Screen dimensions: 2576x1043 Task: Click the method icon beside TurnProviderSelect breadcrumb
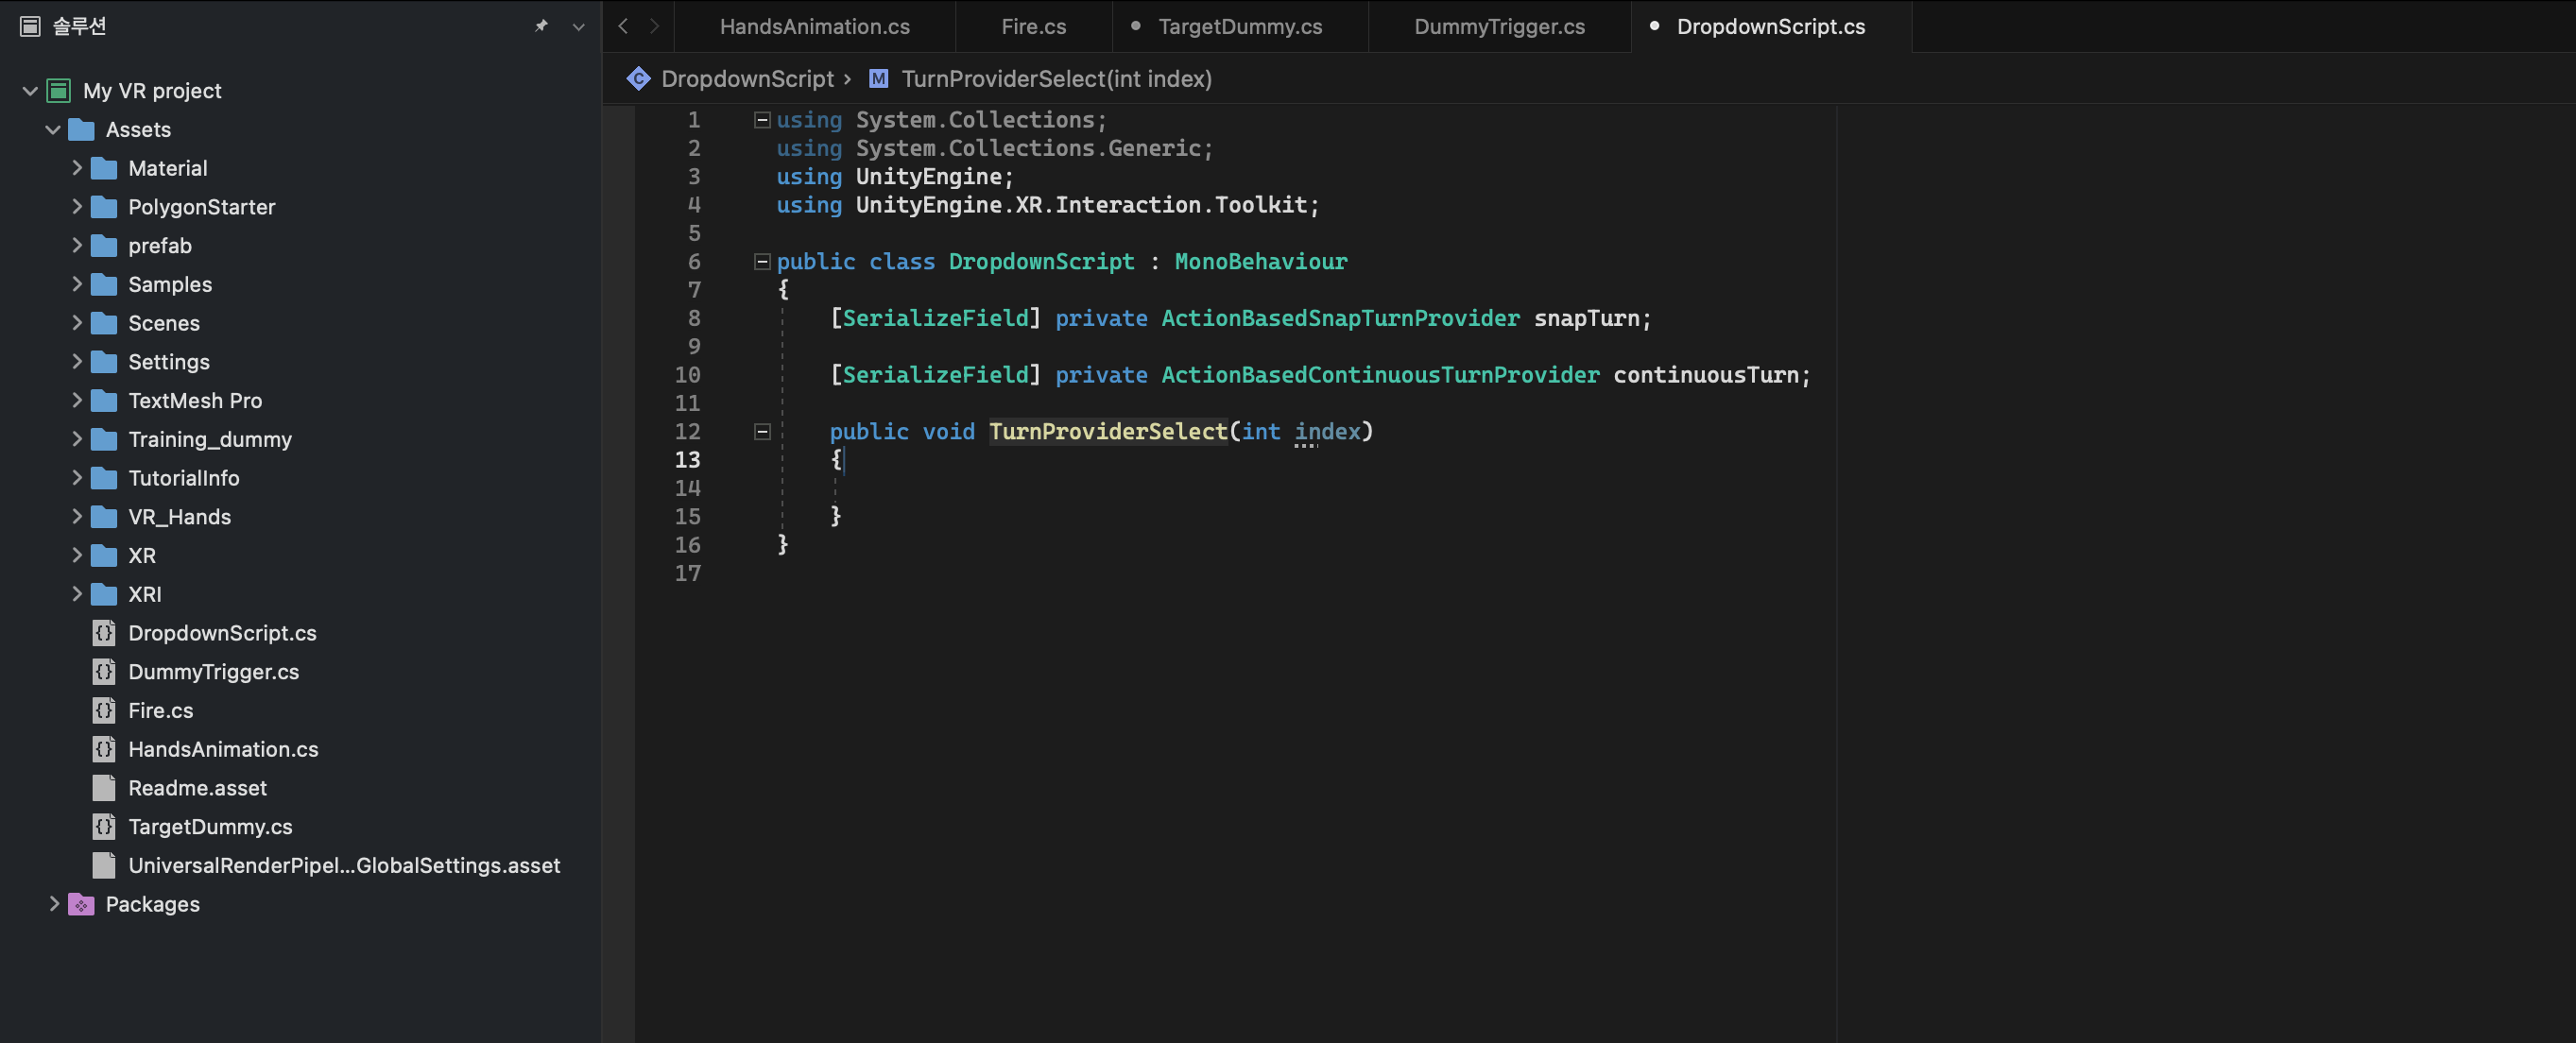point(878,79)
